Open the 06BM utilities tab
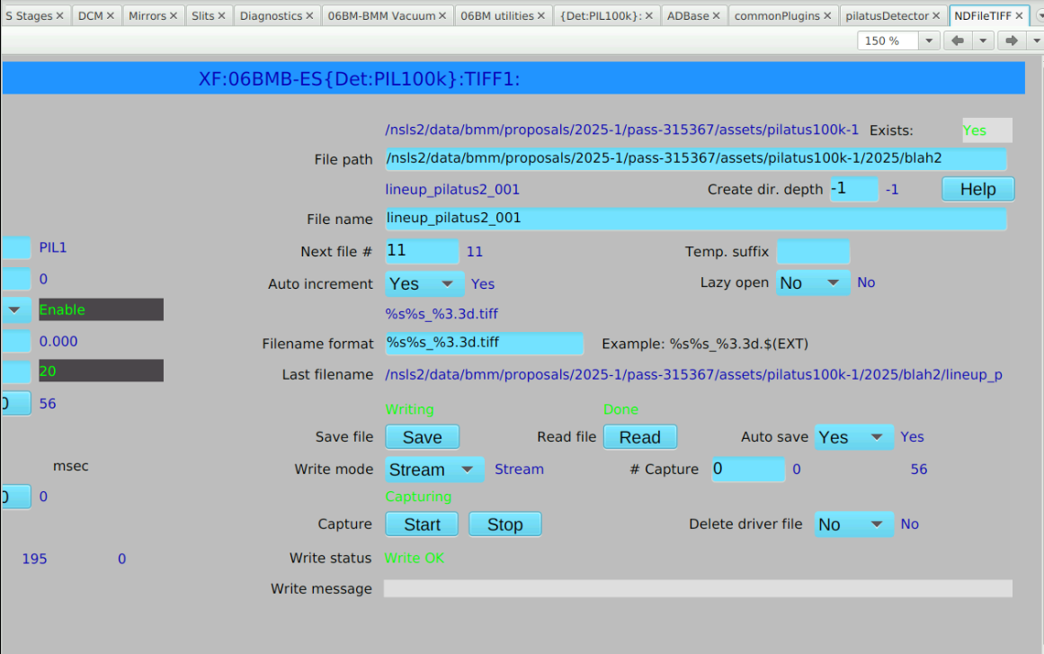The image size is (1044, 654). [x=496, y=15]
